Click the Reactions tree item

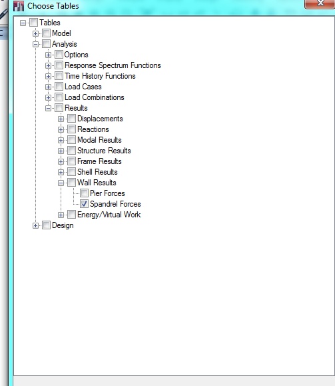(93, 129)
